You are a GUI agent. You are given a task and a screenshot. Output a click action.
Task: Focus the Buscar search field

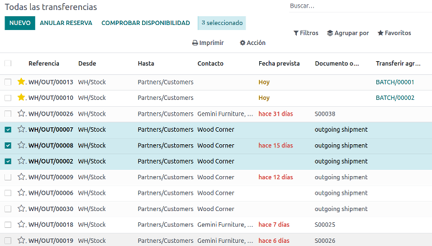click(359, 6)
